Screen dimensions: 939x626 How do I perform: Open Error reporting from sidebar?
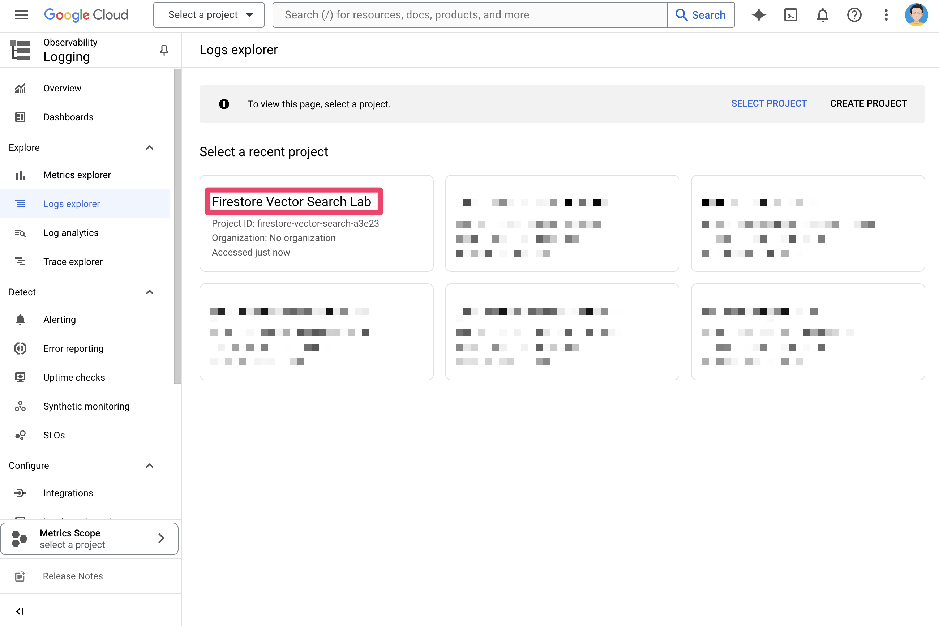click(x=73, y=349)
